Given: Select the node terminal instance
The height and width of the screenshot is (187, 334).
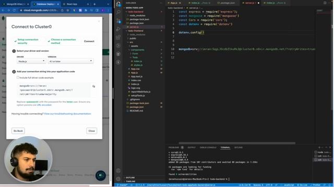Looking at the screenshot, I should 323,152.
